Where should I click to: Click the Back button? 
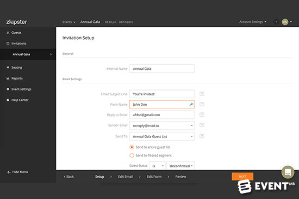pyautogui.click(x=68, y=177)
